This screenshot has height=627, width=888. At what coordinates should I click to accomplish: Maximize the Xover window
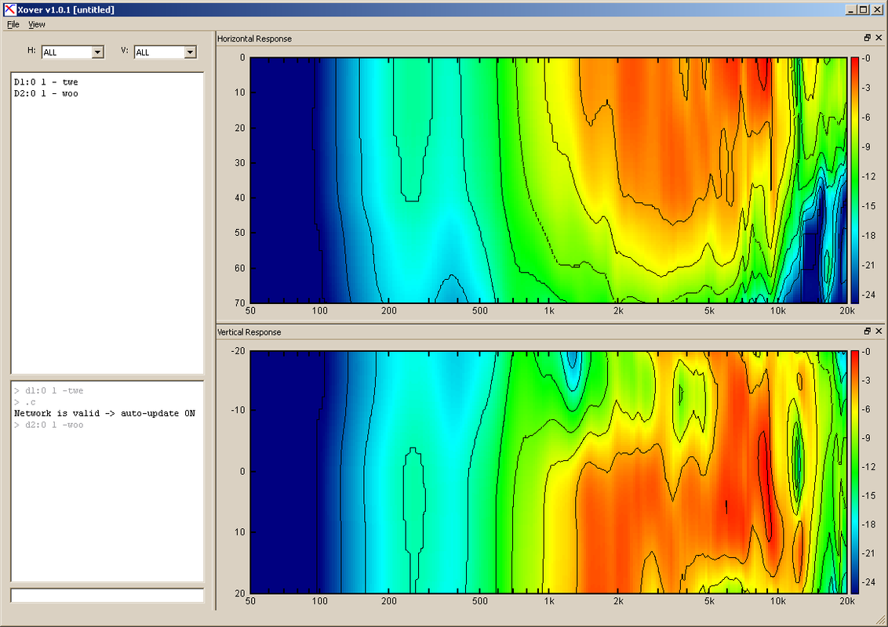(863, 9)
